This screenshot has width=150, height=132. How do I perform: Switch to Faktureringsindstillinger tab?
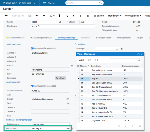tap(41, 38)
